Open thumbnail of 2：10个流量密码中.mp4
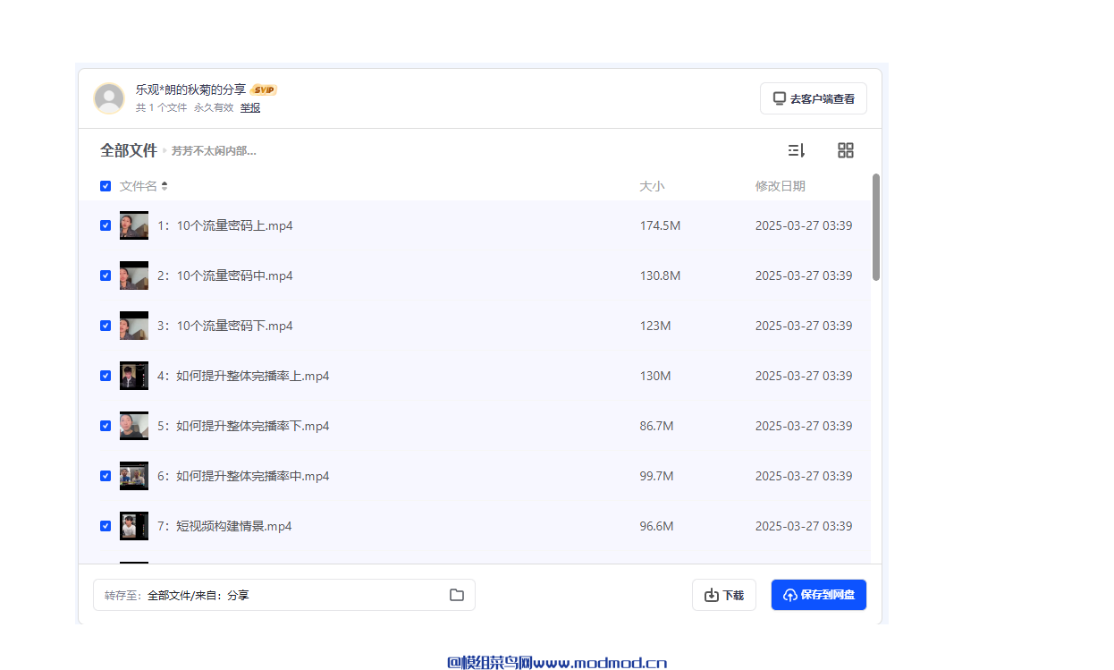 tap(134, 276)
